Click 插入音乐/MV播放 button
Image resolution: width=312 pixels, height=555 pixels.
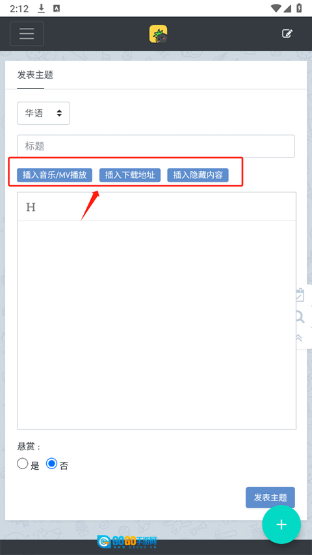[x=55, y=175]
